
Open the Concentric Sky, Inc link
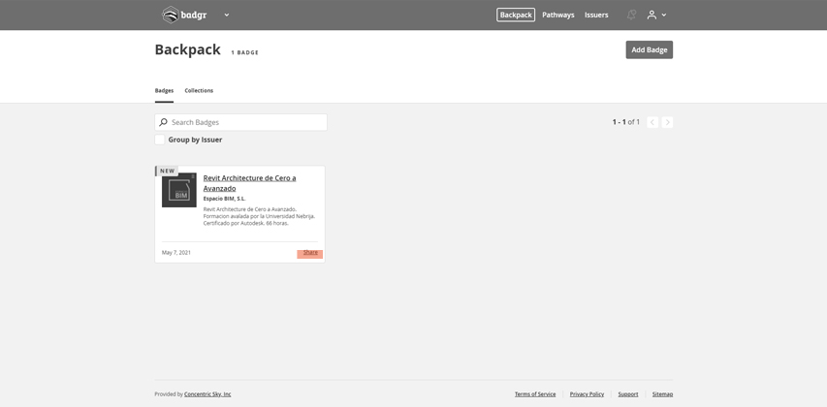coord(207,393)
